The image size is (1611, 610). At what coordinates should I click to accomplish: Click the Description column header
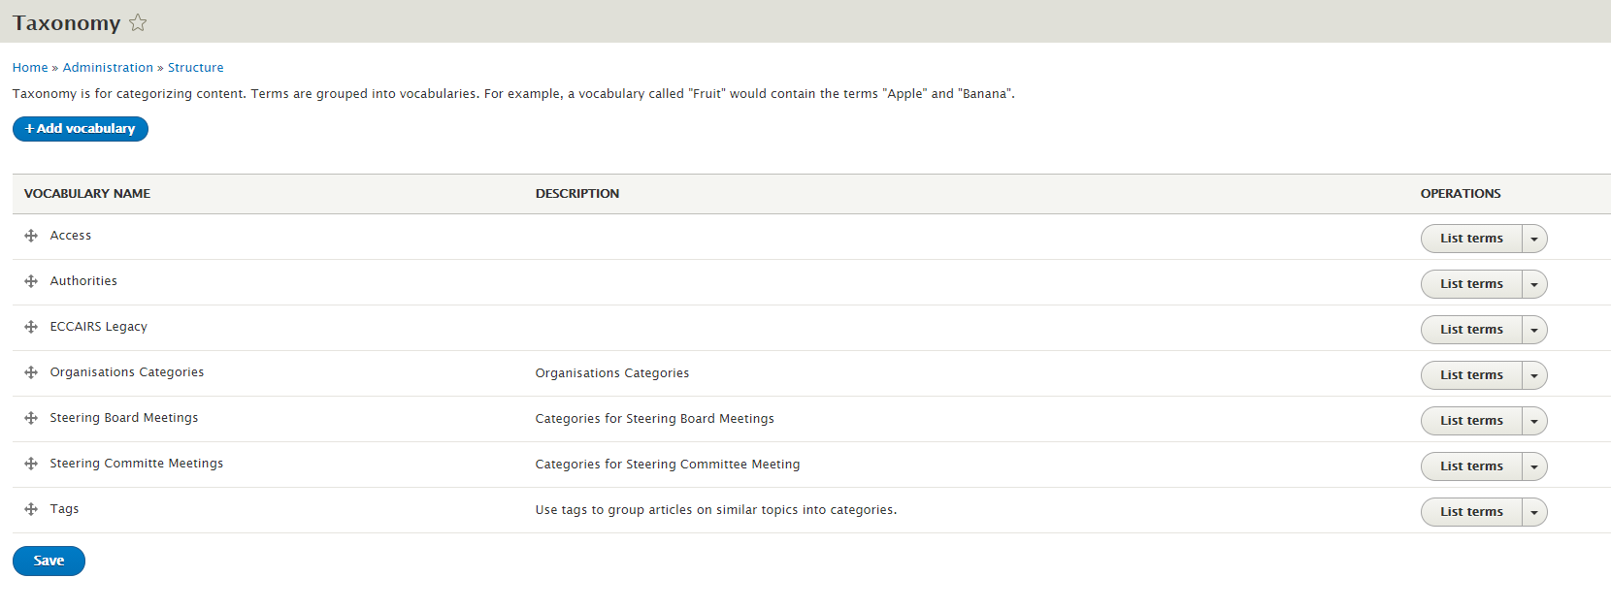577,194
